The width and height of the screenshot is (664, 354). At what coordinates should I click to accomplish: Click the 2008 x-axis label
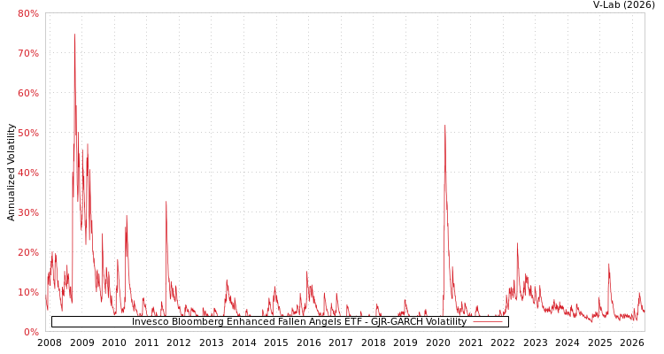point(50,342)
